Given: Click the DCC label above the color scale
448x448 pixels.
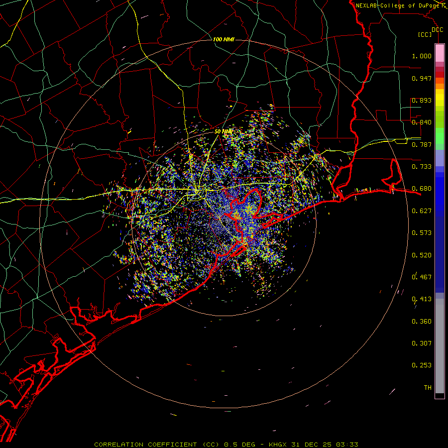Looking at the screenshot, I should pyautogui.click(x=438, y=30).
